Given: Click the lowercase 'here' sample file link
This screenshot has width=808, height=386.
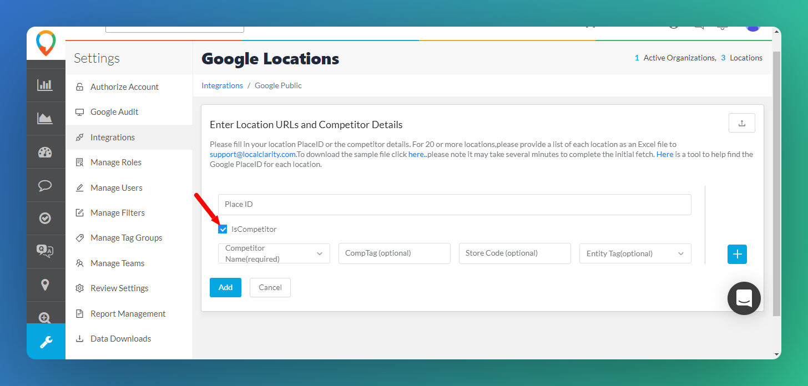Looking at the screenshot, I should coord(416,154).
